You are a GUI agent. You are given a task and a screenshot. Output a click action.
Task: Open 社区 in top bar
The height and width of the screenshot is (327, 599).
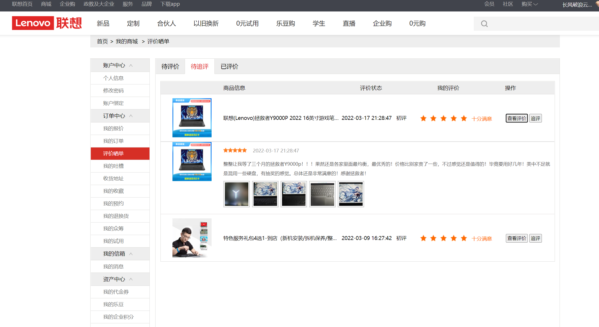pos(508,4)
